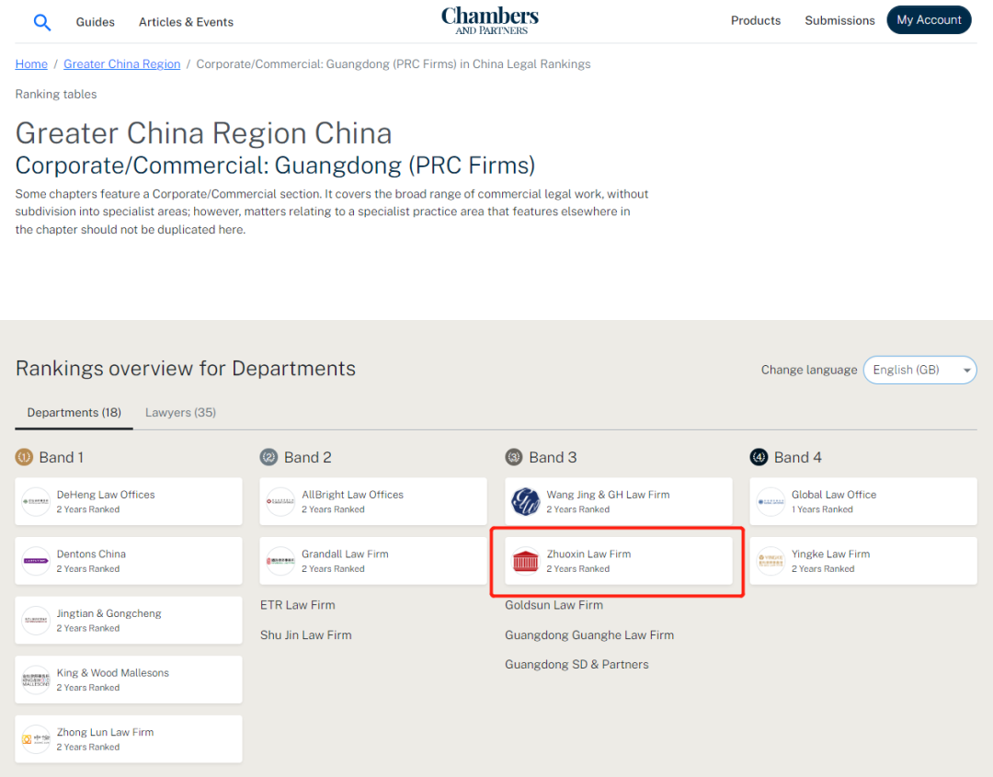Screen dimensions: 993x777
Task: Go to Home breadcrumb link
Action: click(31, 64)
